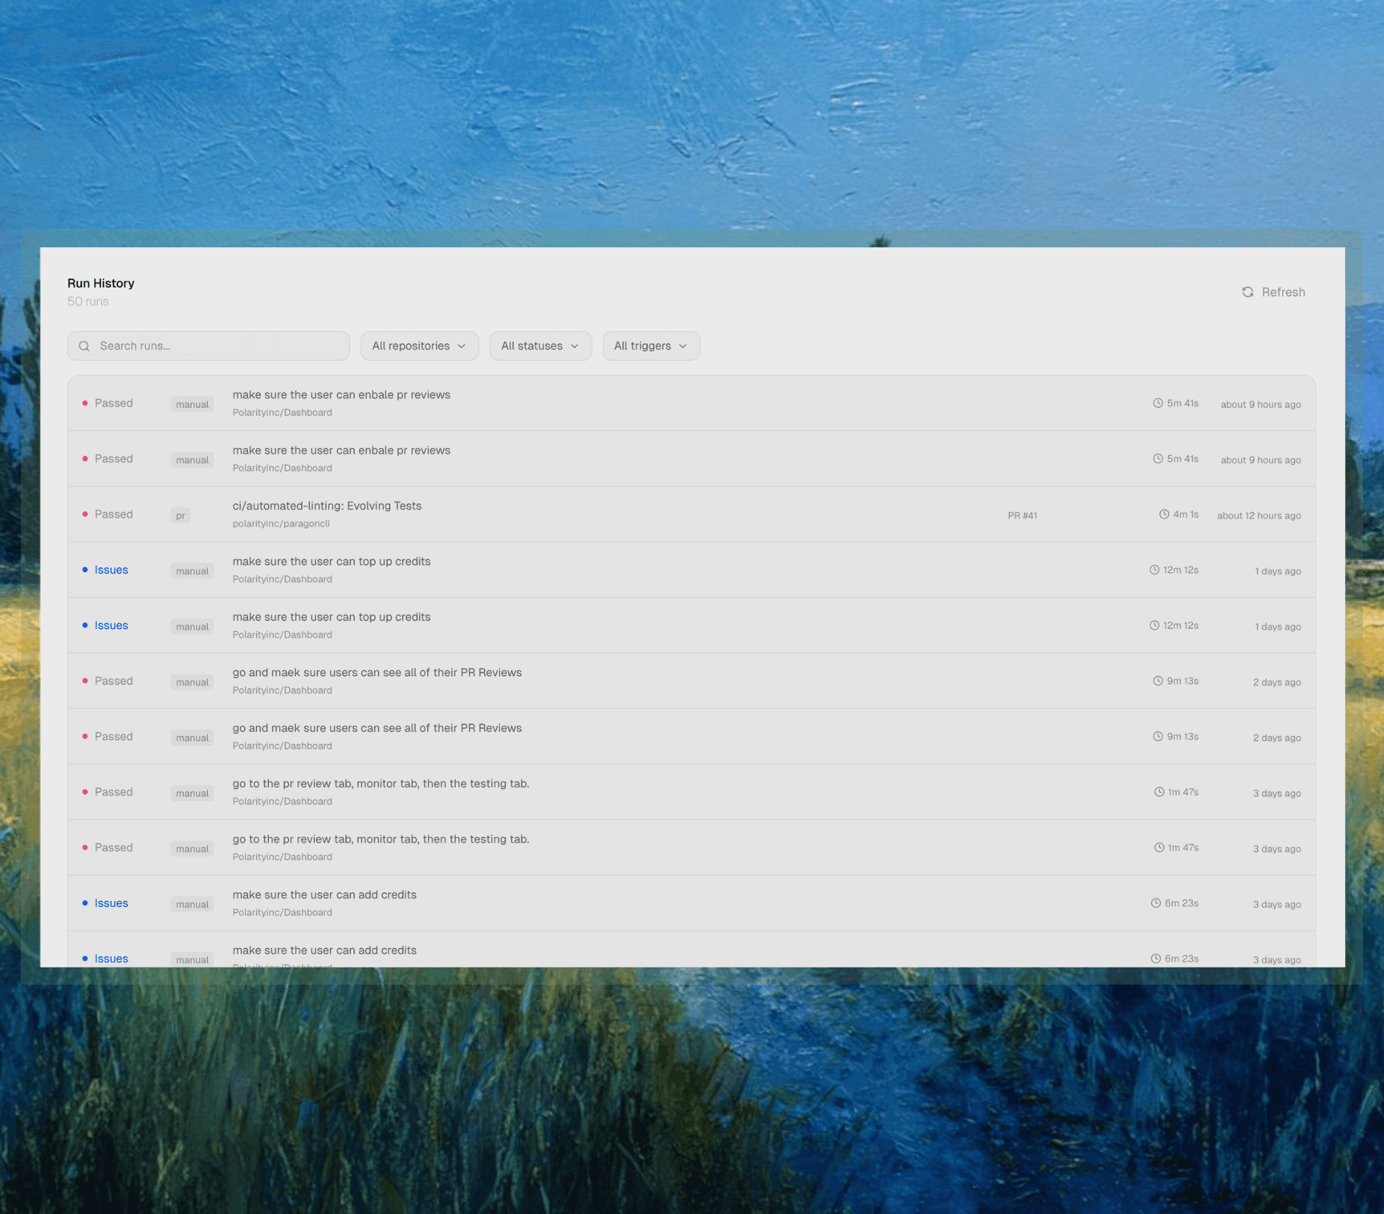Click the 'pr' trigger badge on Evolving Tests
1384x1214 pixels.
tap(180, 515)
